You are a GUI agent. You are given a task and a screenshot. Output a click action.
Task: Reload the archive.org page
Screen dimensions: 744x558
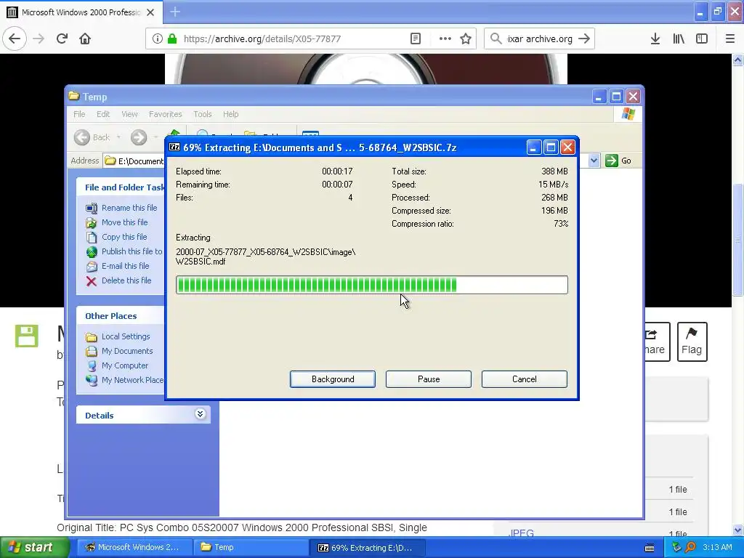tap(62, 39)
